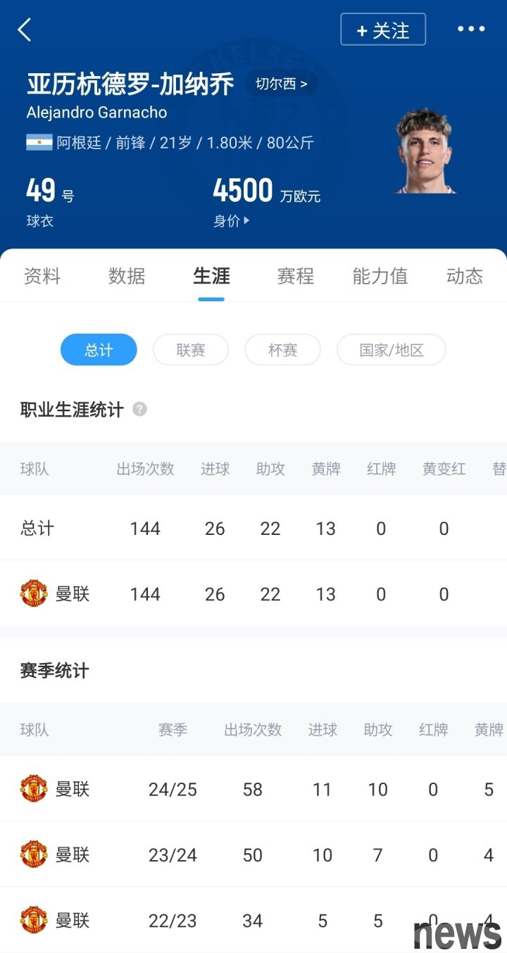The height and width of the screenshot is (953, 507).
Task: Select the 国家/地区 filter pill
Action: [392, 350]
